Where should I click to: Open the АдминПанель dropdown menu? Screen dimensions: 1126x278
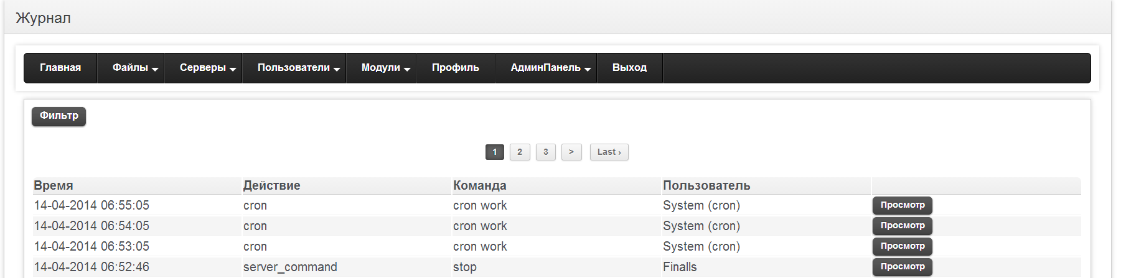click(550, 68)
